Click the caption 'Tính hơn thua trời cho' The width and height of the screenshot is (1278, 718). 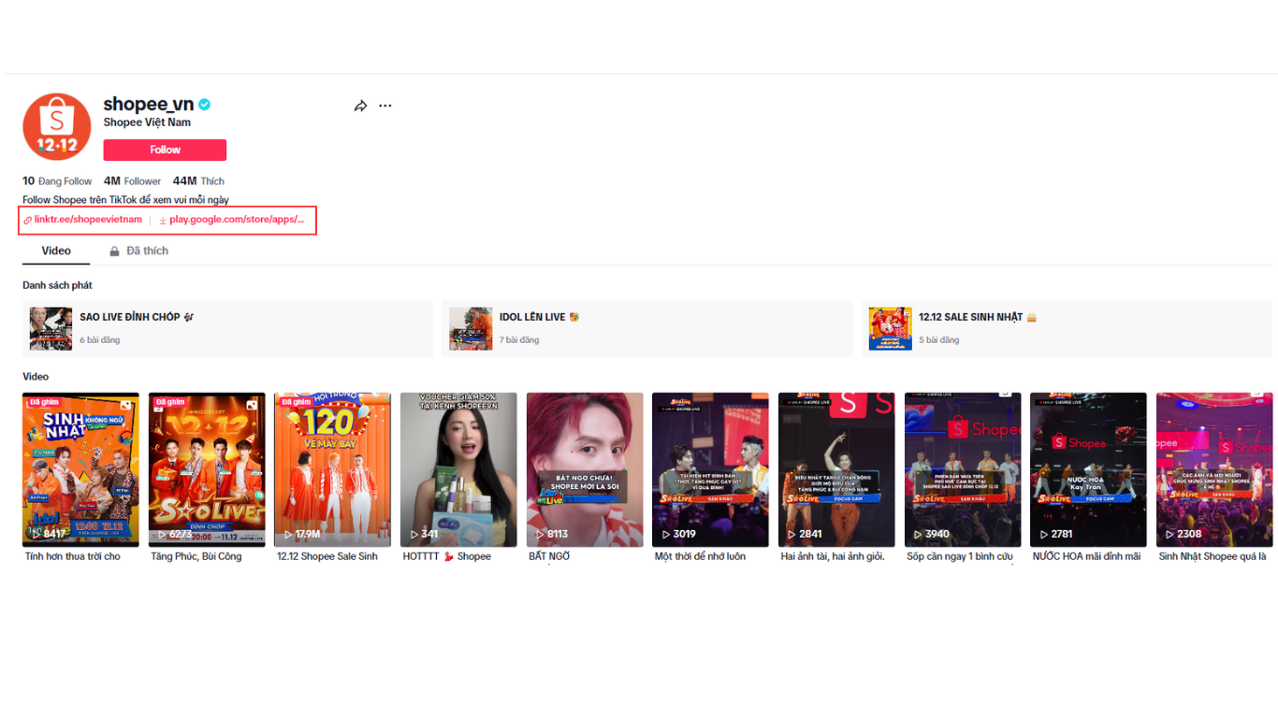coord(73,556)
